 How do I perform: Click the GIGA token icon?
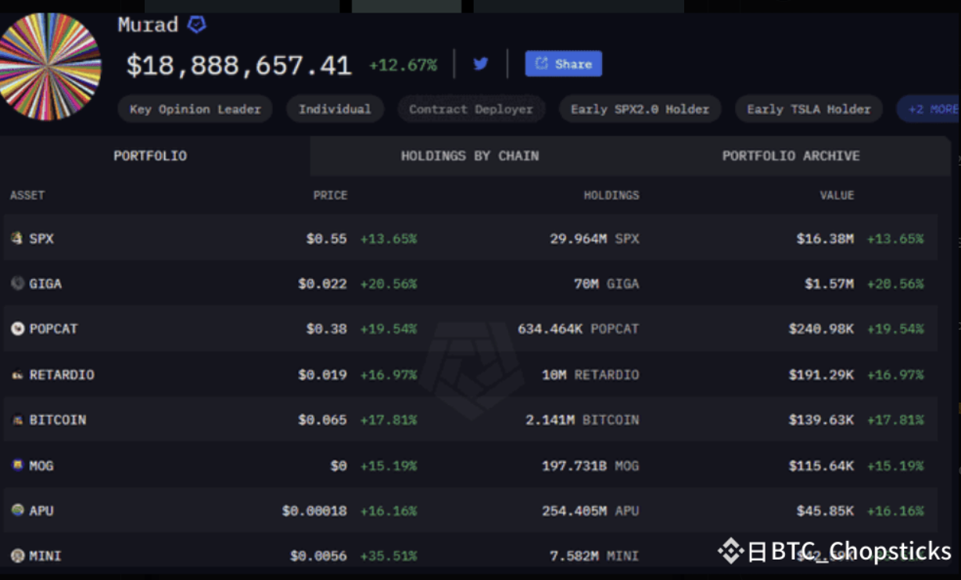pos(17,284)
